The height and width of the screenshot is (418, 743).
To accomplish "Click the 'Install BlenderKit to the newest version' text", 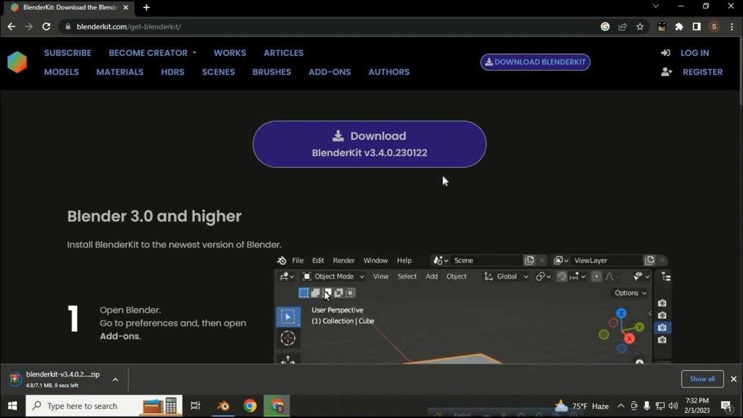I will (174, 244).
